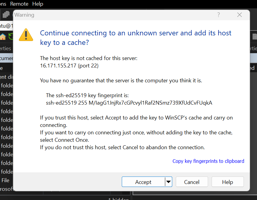
Task: Click the Accept button
Action: pos(143,182)
